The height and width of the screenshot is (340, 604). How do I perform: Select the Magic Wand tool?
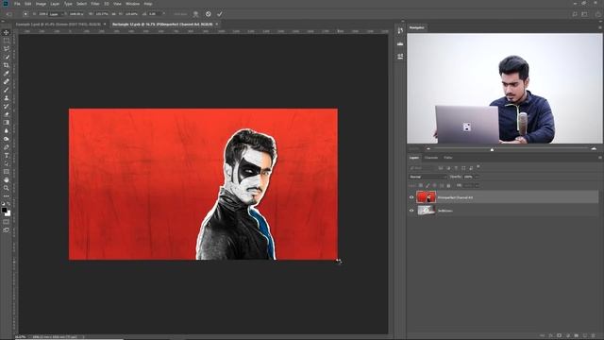(7, 57)
